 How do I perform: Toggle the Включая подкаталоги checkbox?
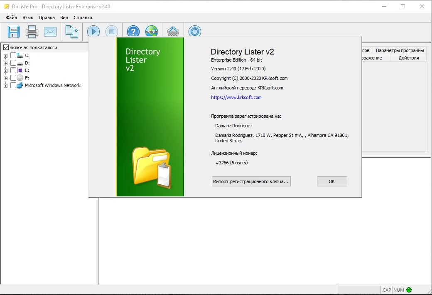(x=6, y=47)
